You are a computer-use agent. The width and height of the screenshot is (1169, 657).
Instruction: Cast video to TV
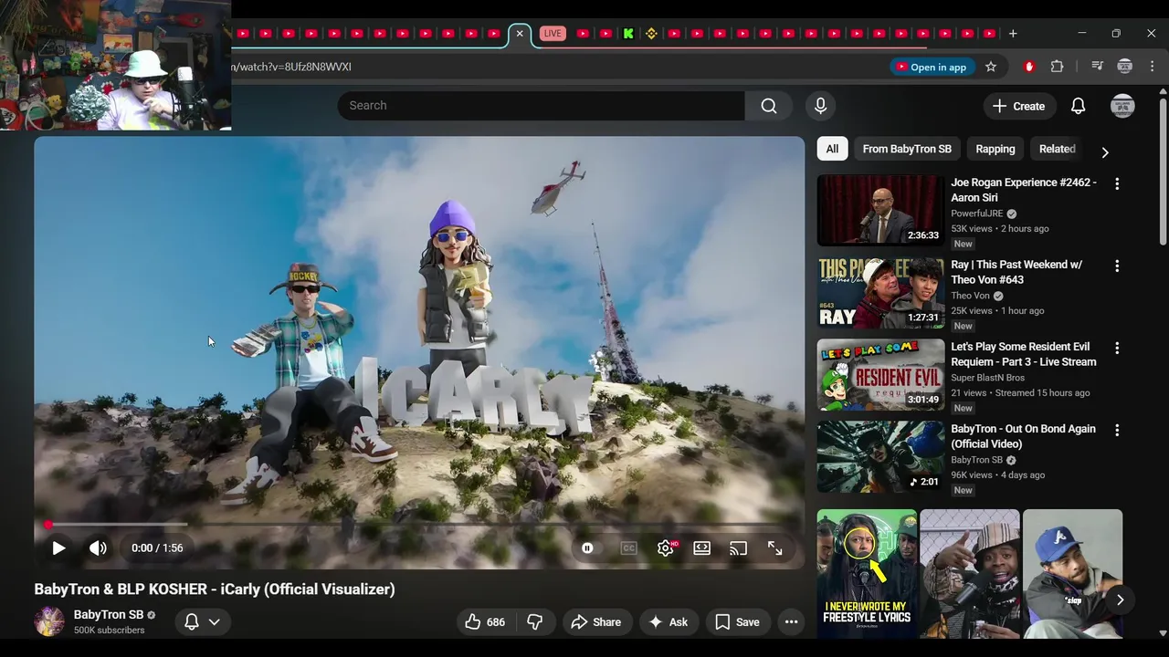pos(738,548)
